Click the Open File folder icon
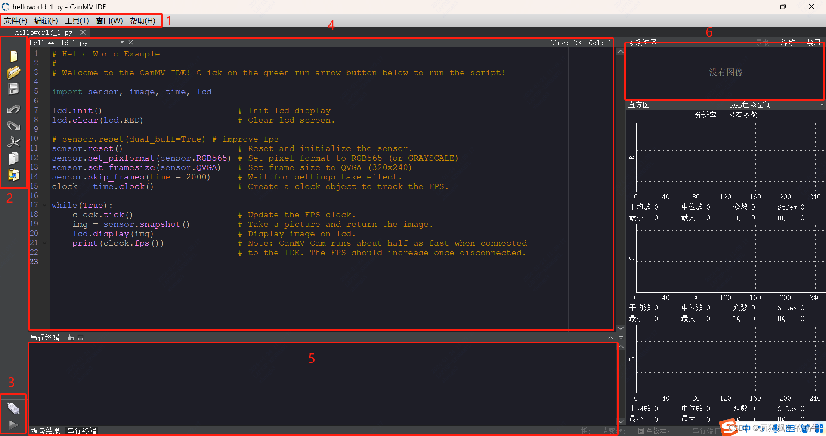 click(13, 72)
